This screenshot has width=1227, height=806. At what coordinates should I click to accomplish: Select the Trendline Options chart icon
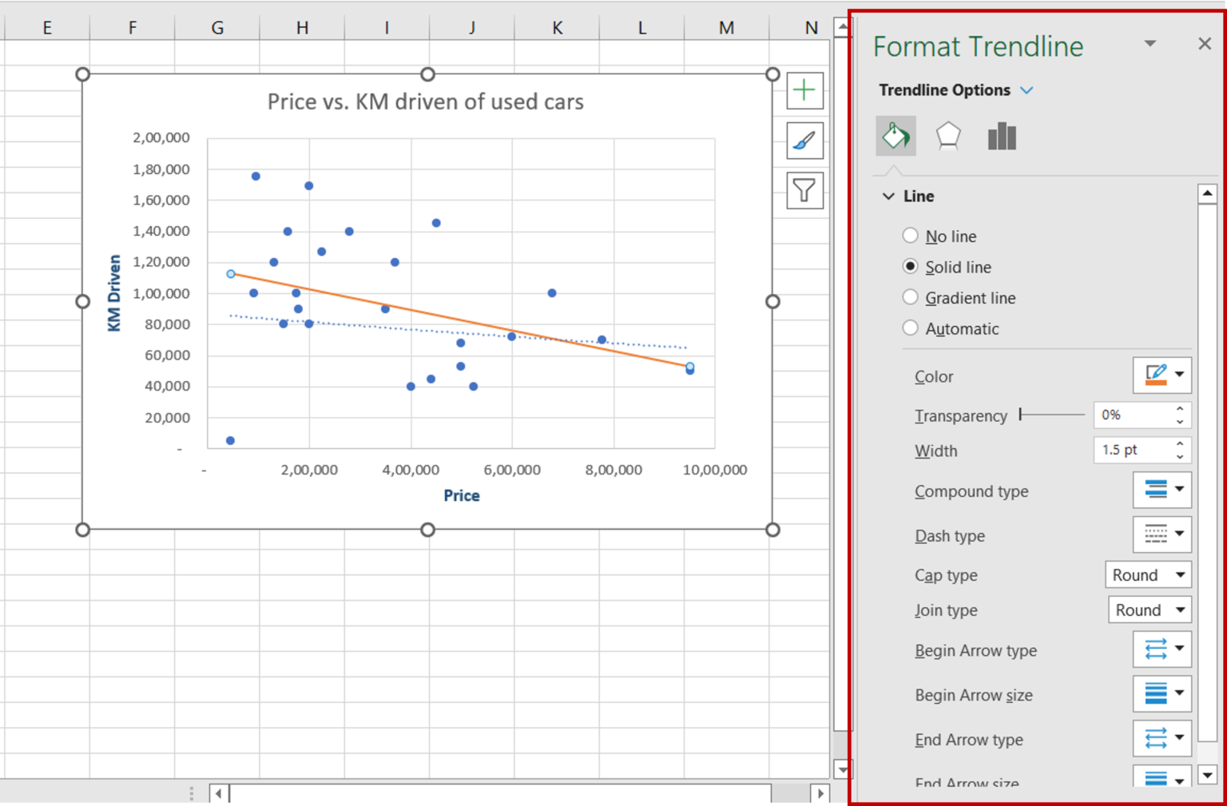1002,136
